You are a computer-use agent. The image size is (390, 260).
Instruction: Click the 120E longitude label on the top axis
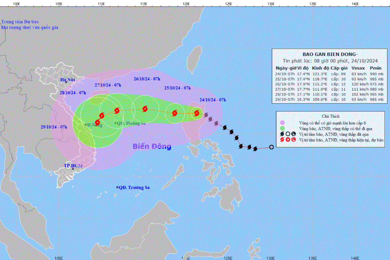click(x=186, y=4)
